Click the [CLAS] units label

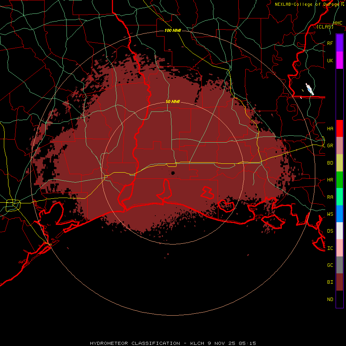click(325, 27)
